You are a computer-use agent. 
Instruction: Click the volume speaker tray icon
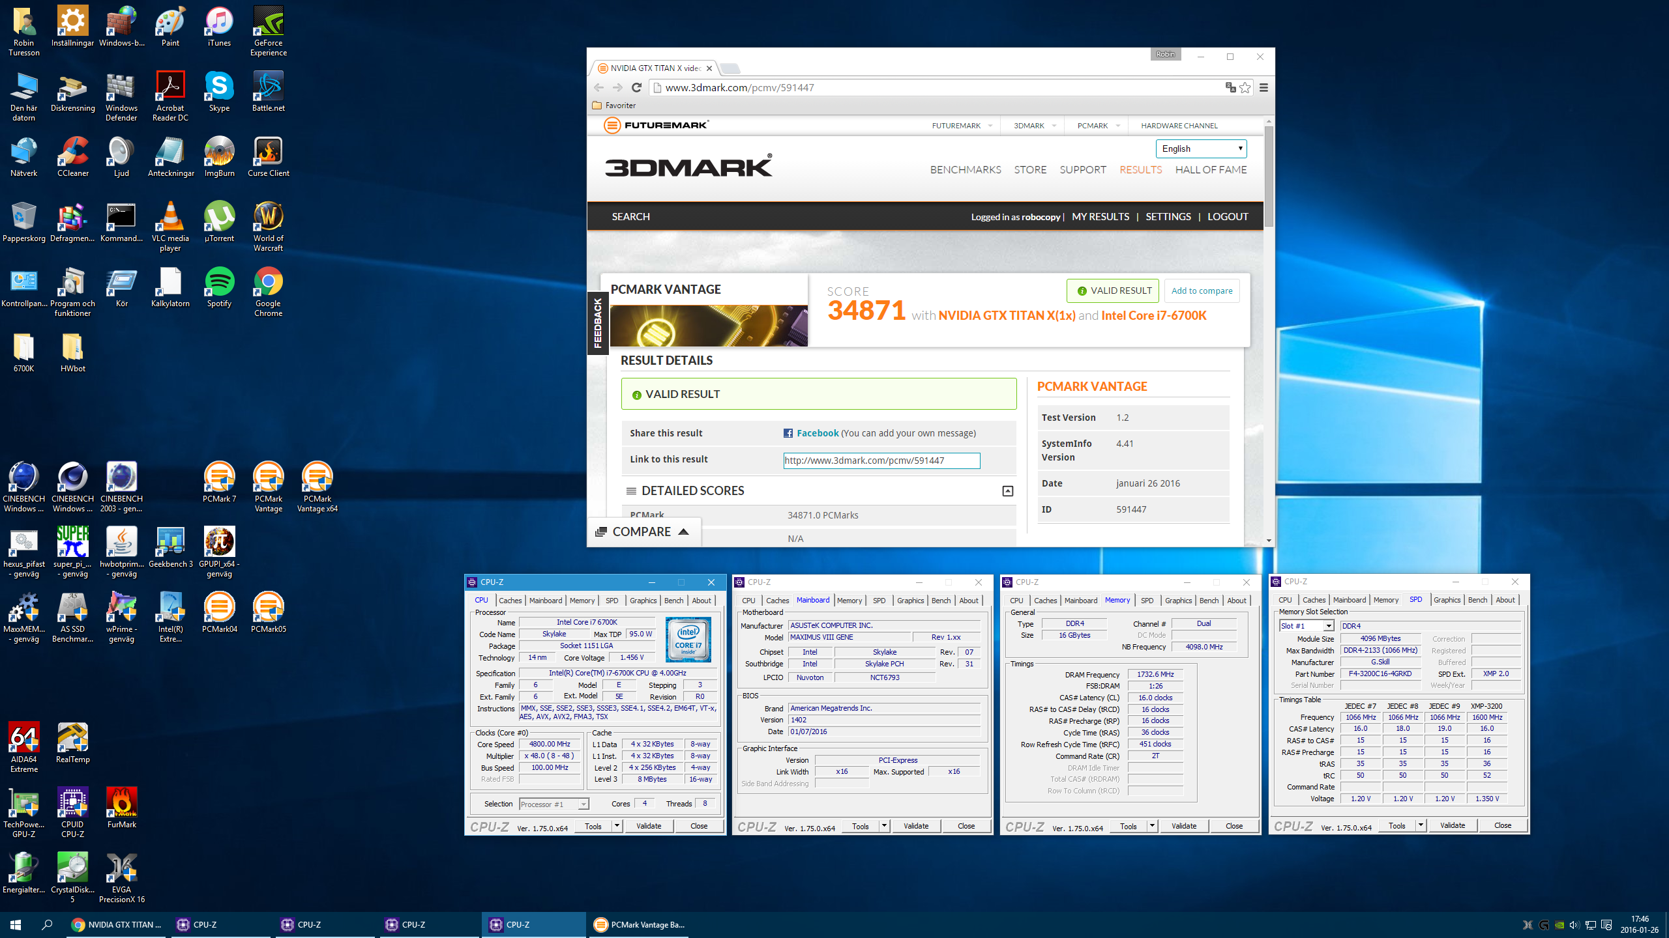click(1574, 925)
